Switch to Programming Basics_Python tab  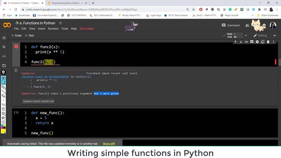67,3
